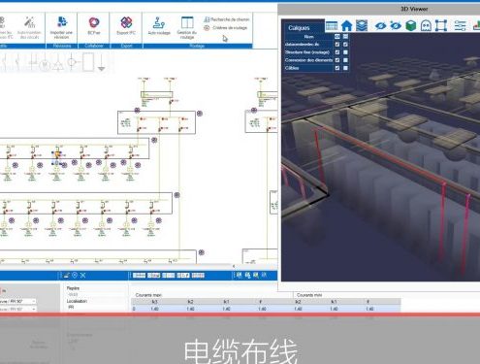Open the BCFier collaboration tool

point(94,26)
